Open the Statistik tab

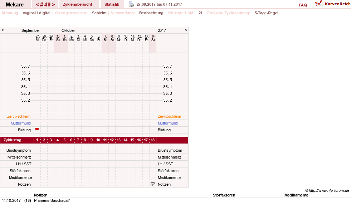click(x=112, y=4)
